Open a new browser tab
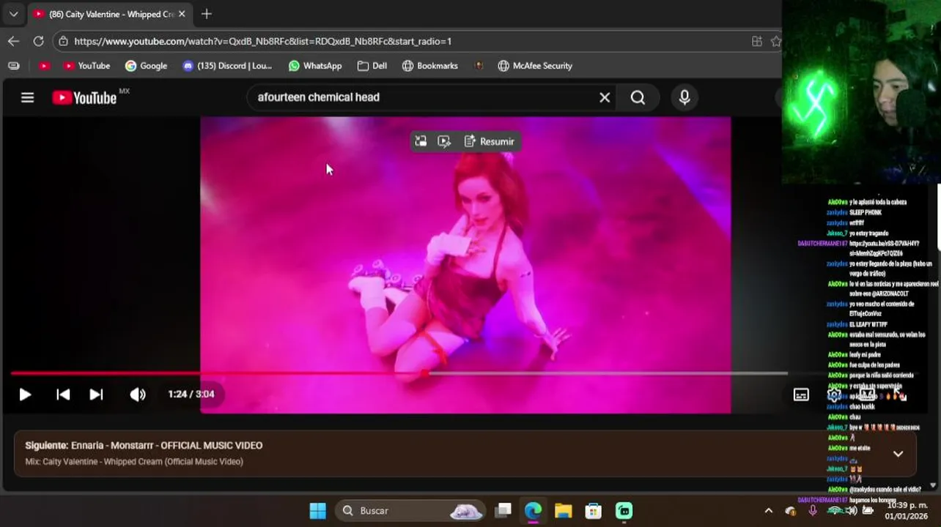The height and width of the screenshot is (527, 941). tap(207, 14)
